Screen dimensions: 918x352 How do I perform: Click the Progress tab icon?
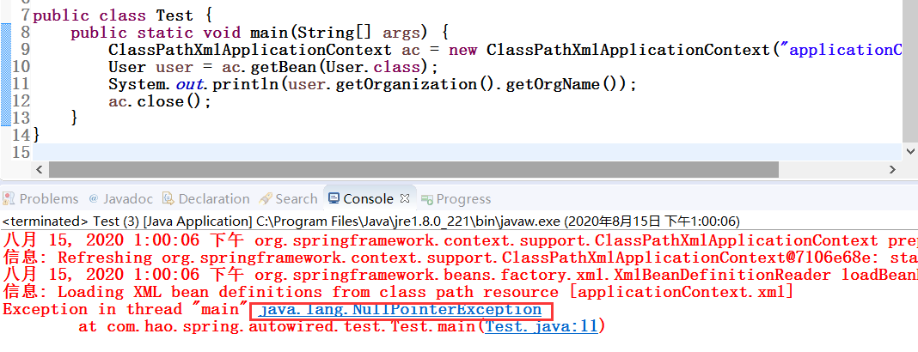click(427, 199)
